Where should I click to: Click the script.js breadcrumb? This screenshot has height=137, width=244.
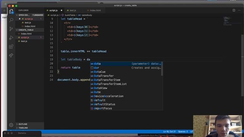[x=54, y=15]
